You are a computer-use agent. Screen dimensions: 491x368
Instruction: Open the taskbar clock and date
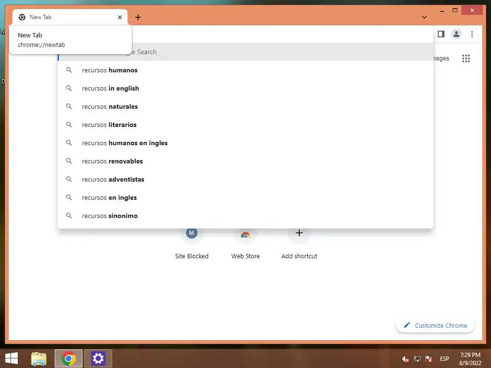(470, 359)
